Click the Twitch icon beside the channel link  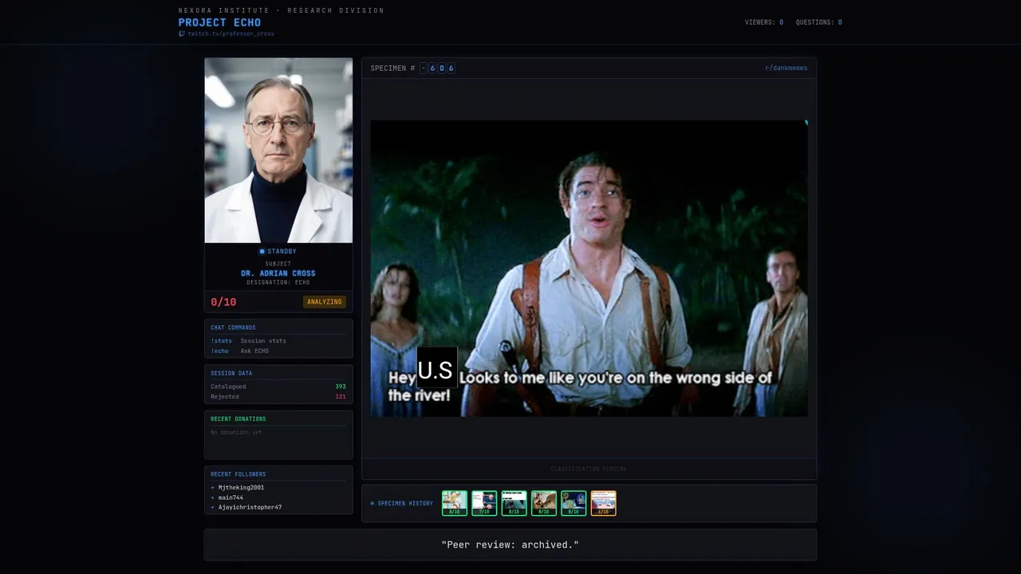[182, 34]
